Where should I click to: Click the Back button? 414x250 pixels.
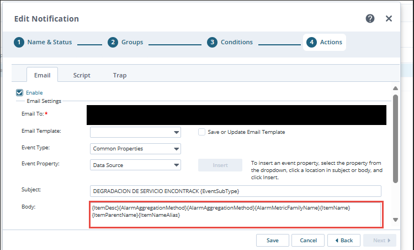click(344, 240)
